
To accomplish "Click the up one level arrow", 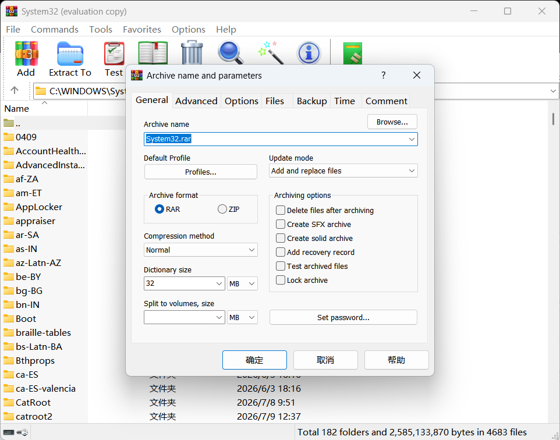I will click(15, 90).
